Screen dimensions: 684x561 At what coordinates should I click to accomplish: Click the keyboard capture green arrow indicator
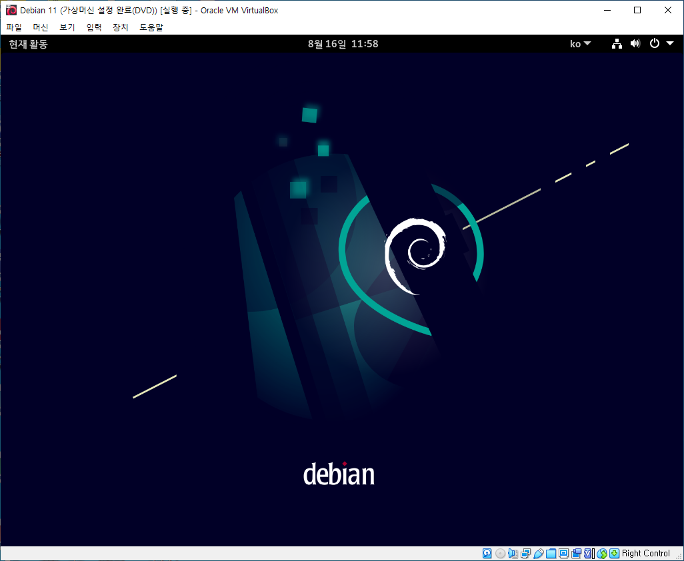click(614, 554)
